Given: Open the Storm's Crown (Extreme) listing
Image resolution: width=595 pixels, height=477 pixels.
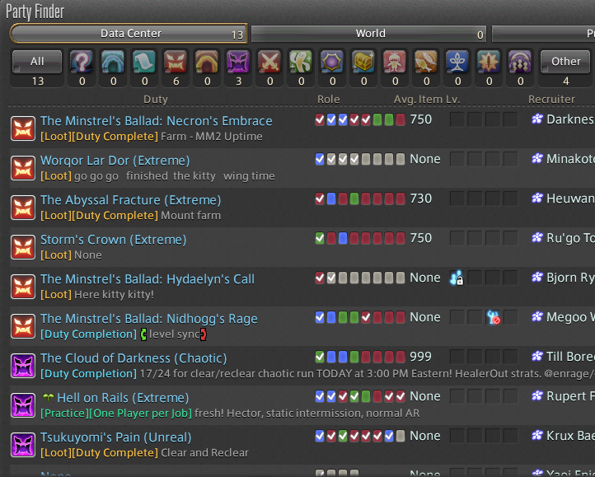Looking at the screenshot, I should coord(114,240).
